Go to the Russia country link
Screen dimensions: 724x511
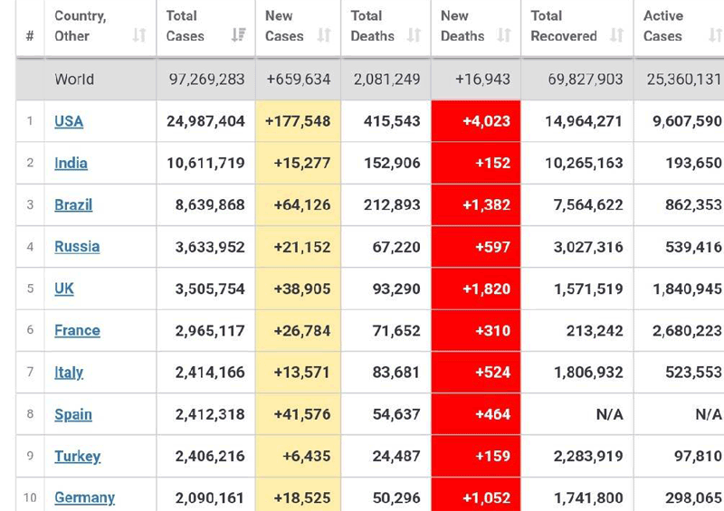pyautogui.click(x=77, y=246)
